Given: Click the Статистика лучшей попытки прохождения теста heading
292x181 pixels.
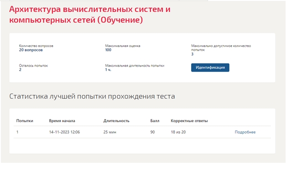Looking at the screenshot, I should (92, 96).
